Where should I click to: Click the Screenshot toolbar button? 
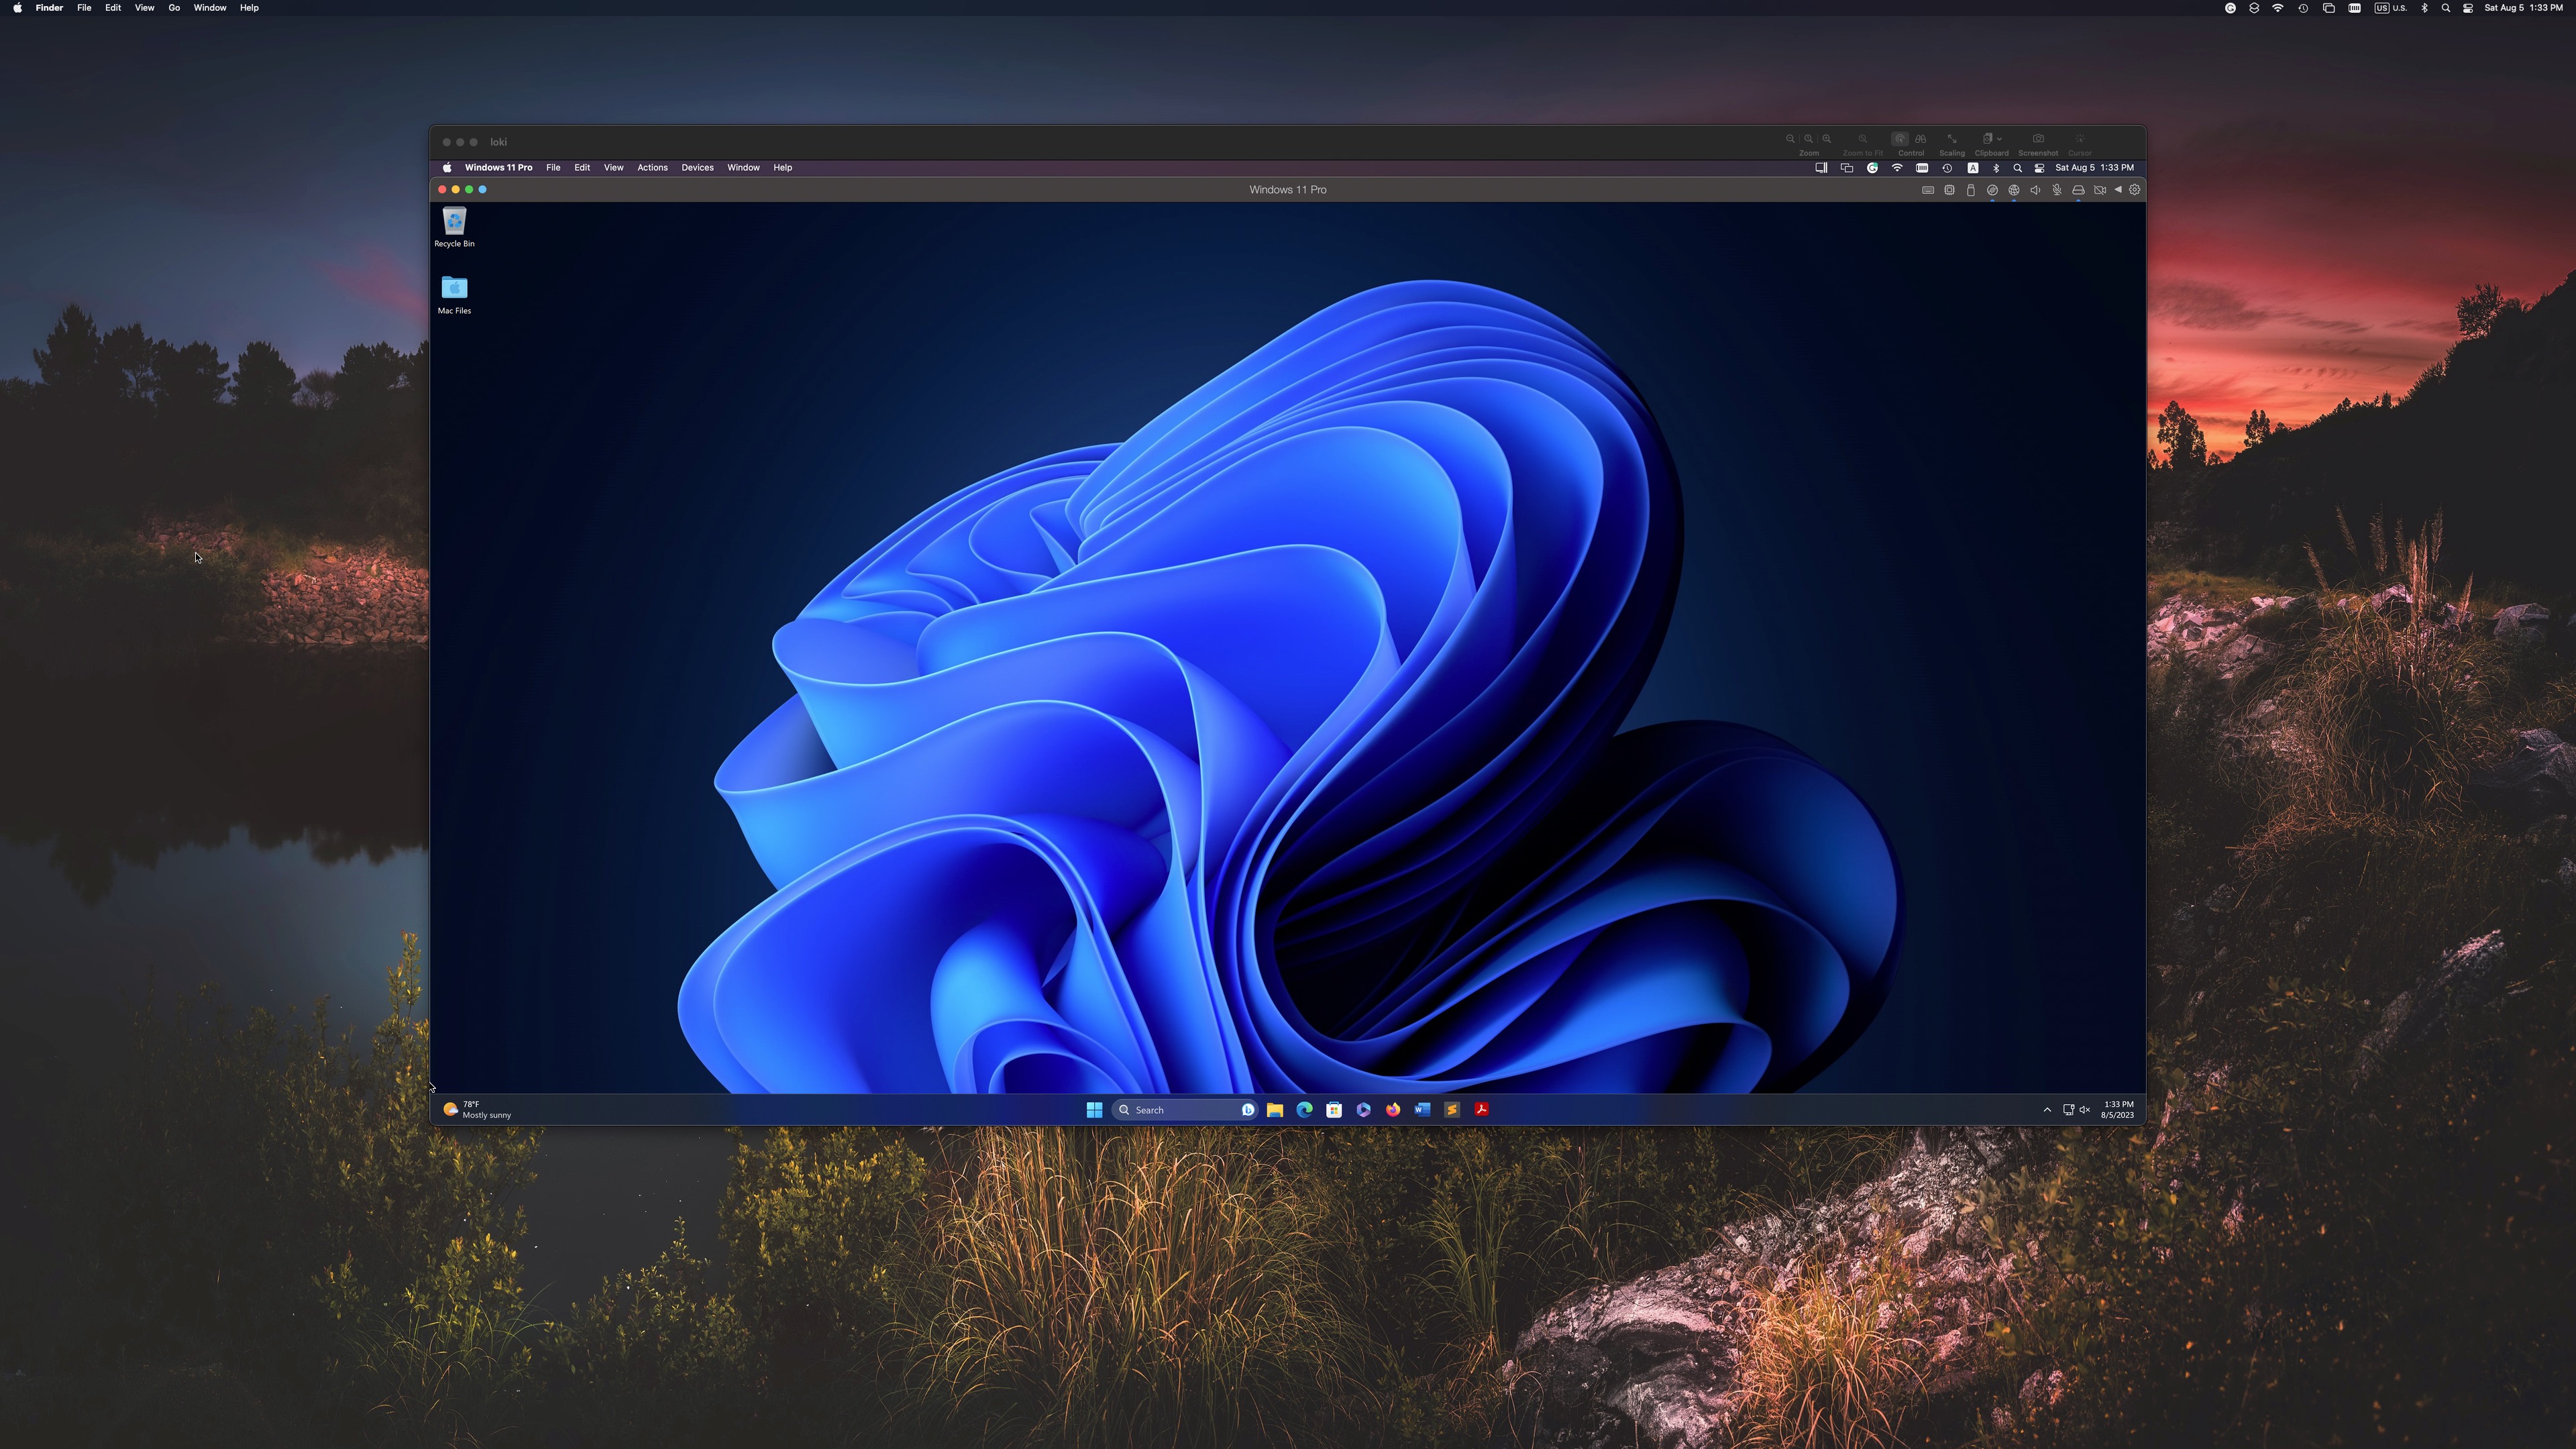point(2038,139)
